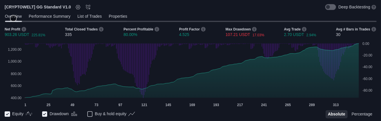Click Avg Trade info icon
381x121 pixels.
(x=304, y=29)
